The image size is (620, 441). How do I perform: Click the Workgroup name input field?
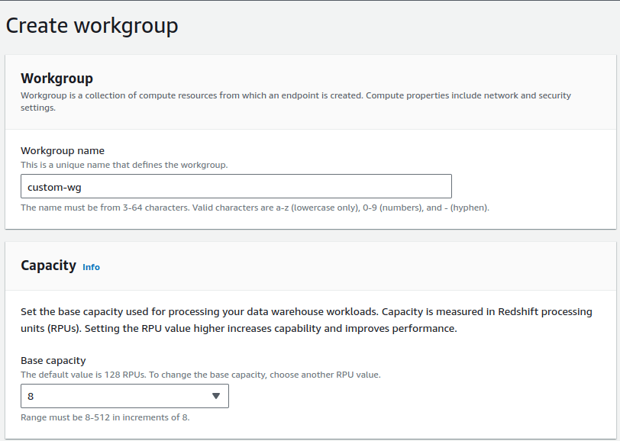236,187
